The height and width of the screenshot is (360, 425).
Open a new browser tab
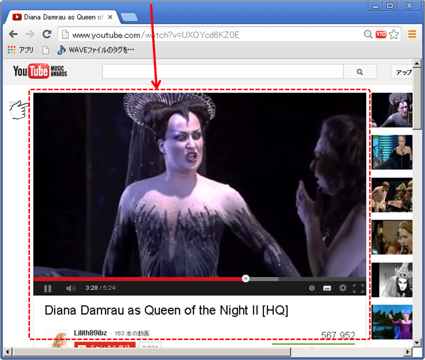click(x=129, y=17)
